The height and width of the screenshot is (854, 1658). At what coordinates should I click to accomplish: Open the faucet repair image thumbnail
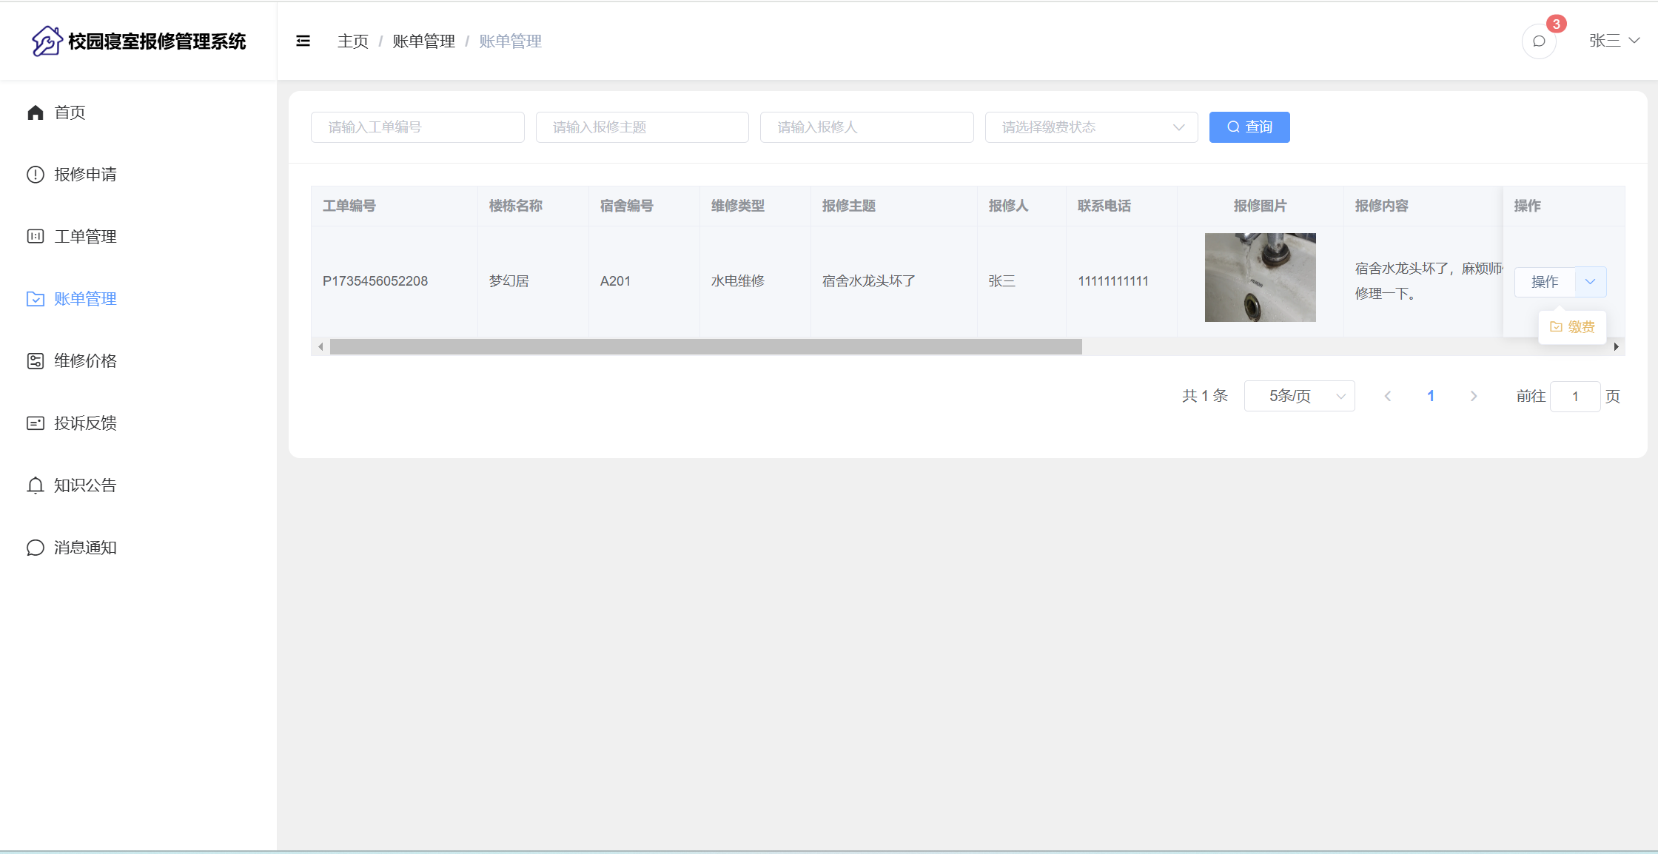point(1260,278)
